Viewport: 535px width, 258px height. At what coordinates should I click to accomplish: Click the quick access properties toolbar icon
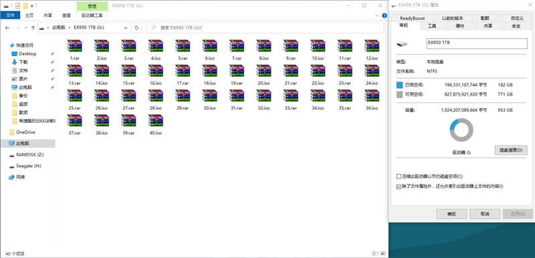(x=18, y=5)
